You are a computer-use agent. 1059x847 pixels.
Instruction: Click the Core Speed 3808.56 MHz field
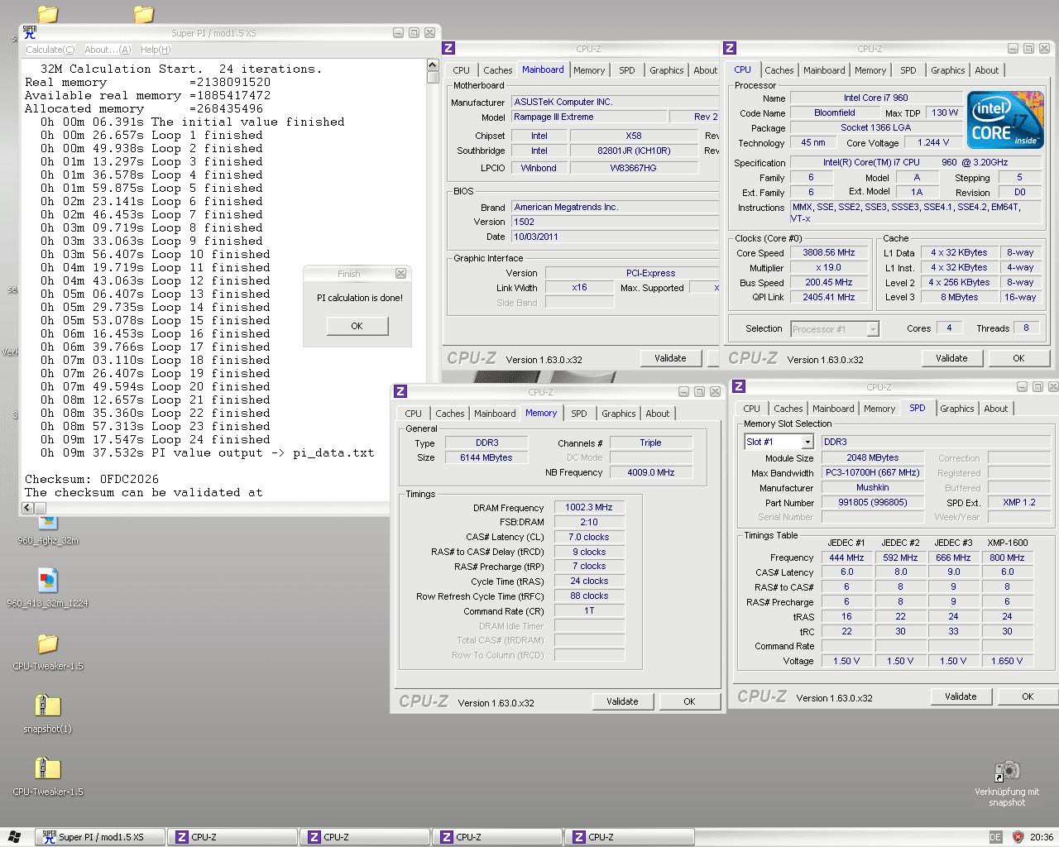click(829, 253)
